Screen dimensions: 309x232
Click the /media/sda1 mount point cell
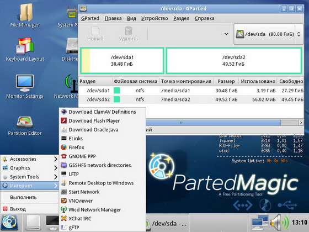175,91
